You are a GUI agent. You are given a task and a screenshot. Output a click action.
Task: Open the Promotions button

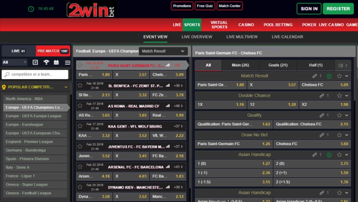pyautogui.click(x=182, y=6)
